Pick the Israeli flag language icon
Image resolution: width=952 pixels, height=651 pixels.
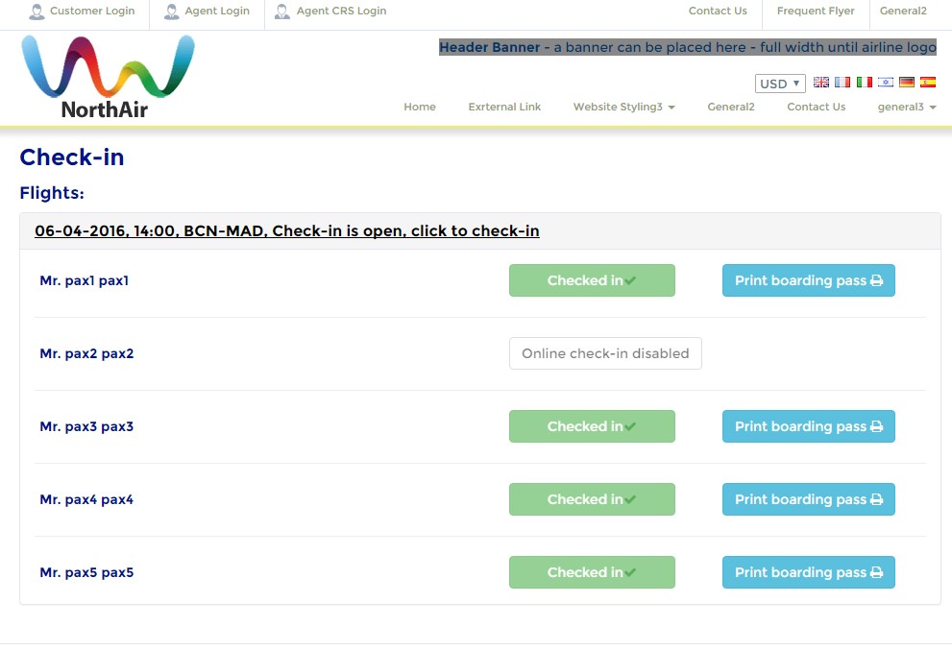click(x=885, y=82)
